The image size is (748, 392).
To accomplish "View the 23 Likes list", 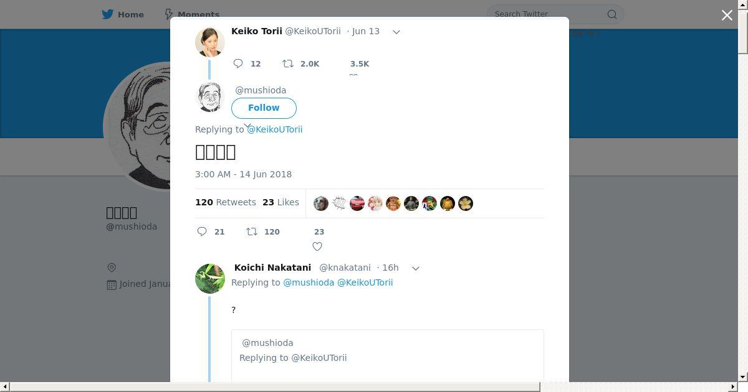I will (x=280, y=202).
